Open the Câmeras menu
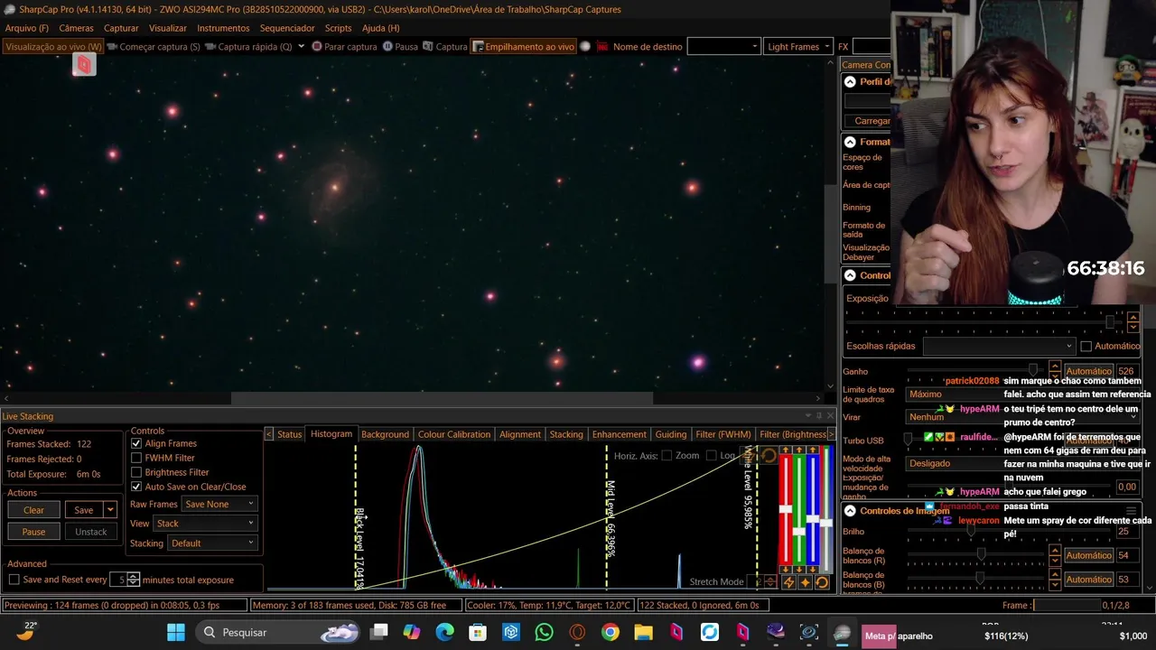This screenshot has height=650, width=1156. click(x=76, y=28)
